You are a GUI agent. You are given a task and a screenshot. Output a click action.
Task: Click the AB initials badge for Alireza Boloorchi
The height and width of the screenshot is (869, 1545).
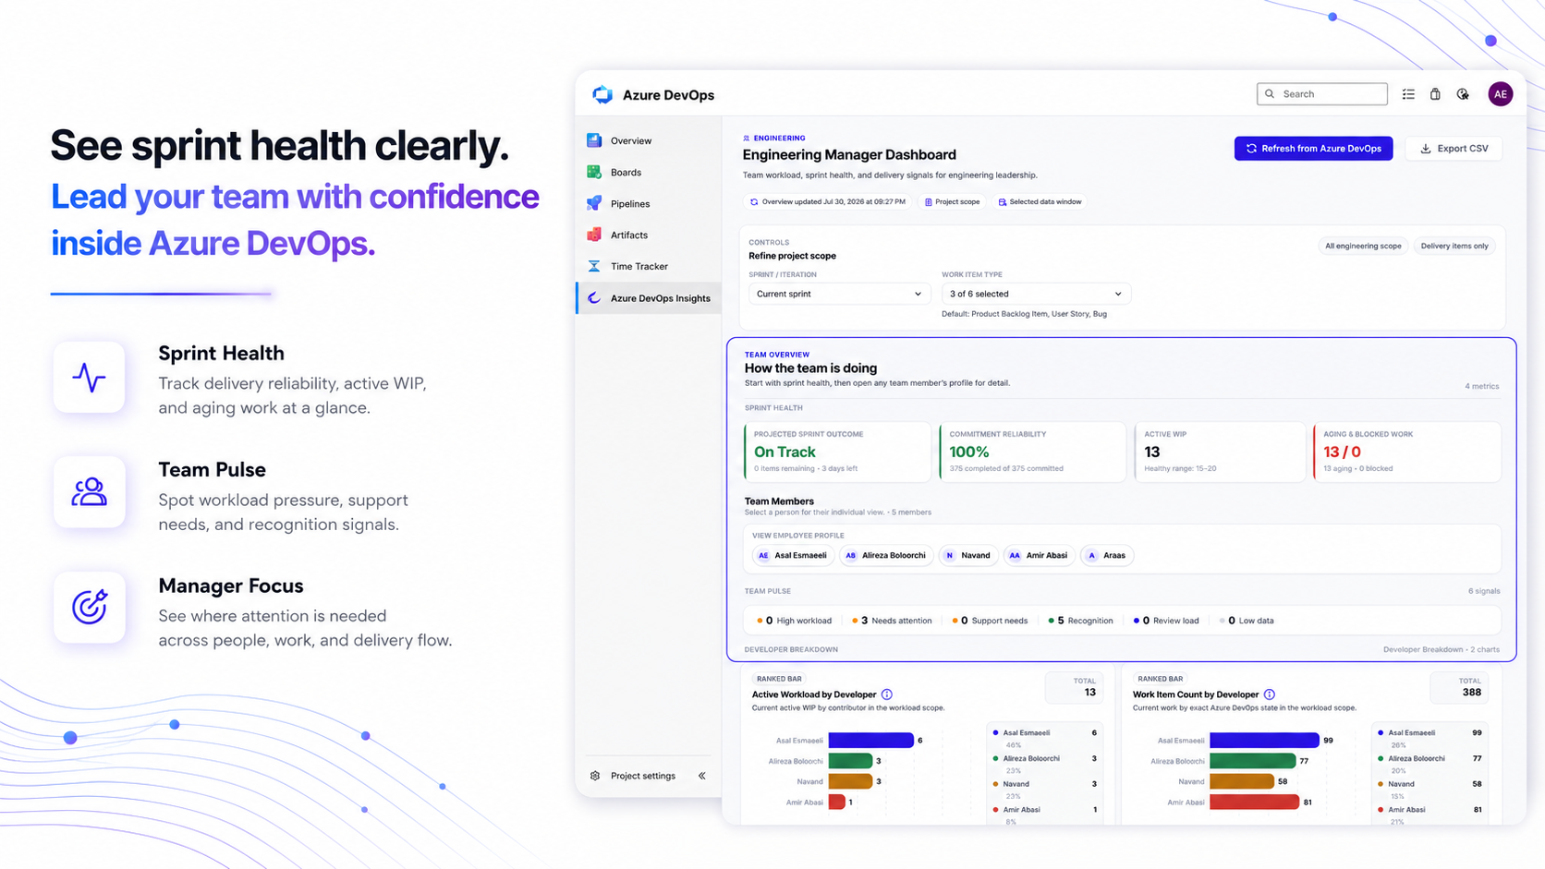point(851,556)
